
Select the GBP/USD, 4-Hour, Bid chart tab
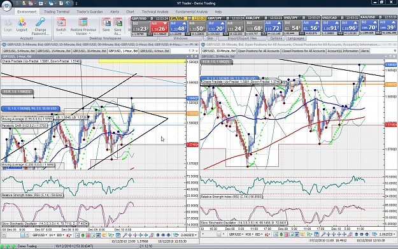(154, 51)
